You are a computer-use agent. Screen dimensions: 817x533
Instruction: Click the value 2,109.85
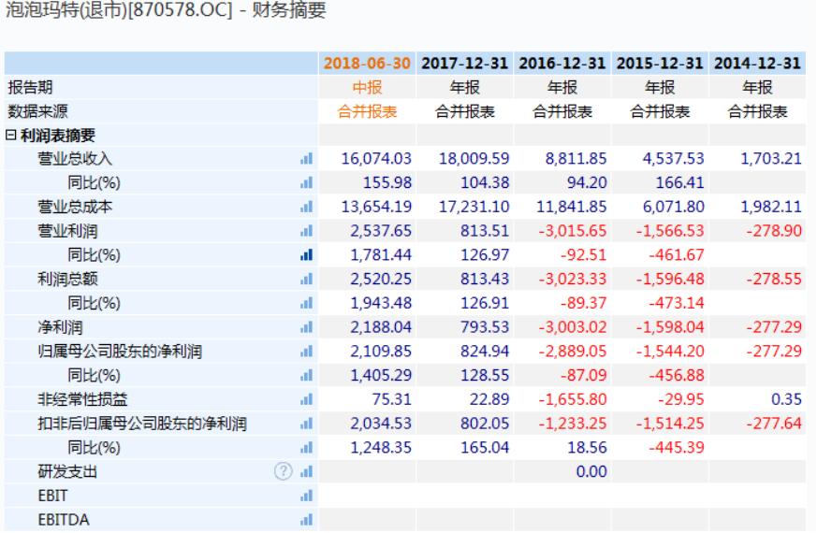(x=380, y=352)
